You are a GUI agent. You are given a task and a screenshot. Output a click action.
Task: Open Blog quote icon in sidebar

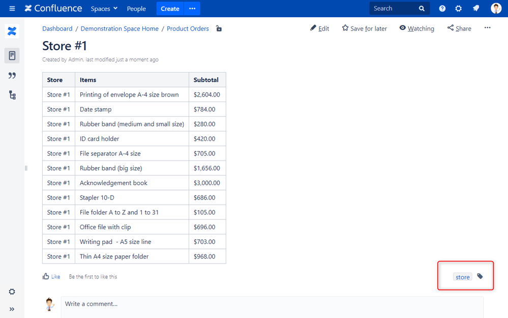[x=12, y=75]
